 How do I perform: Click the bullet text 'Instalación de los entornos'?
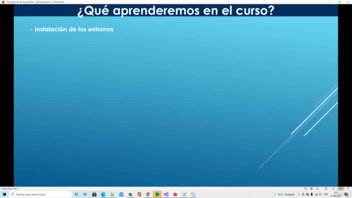tap(74, 29)
